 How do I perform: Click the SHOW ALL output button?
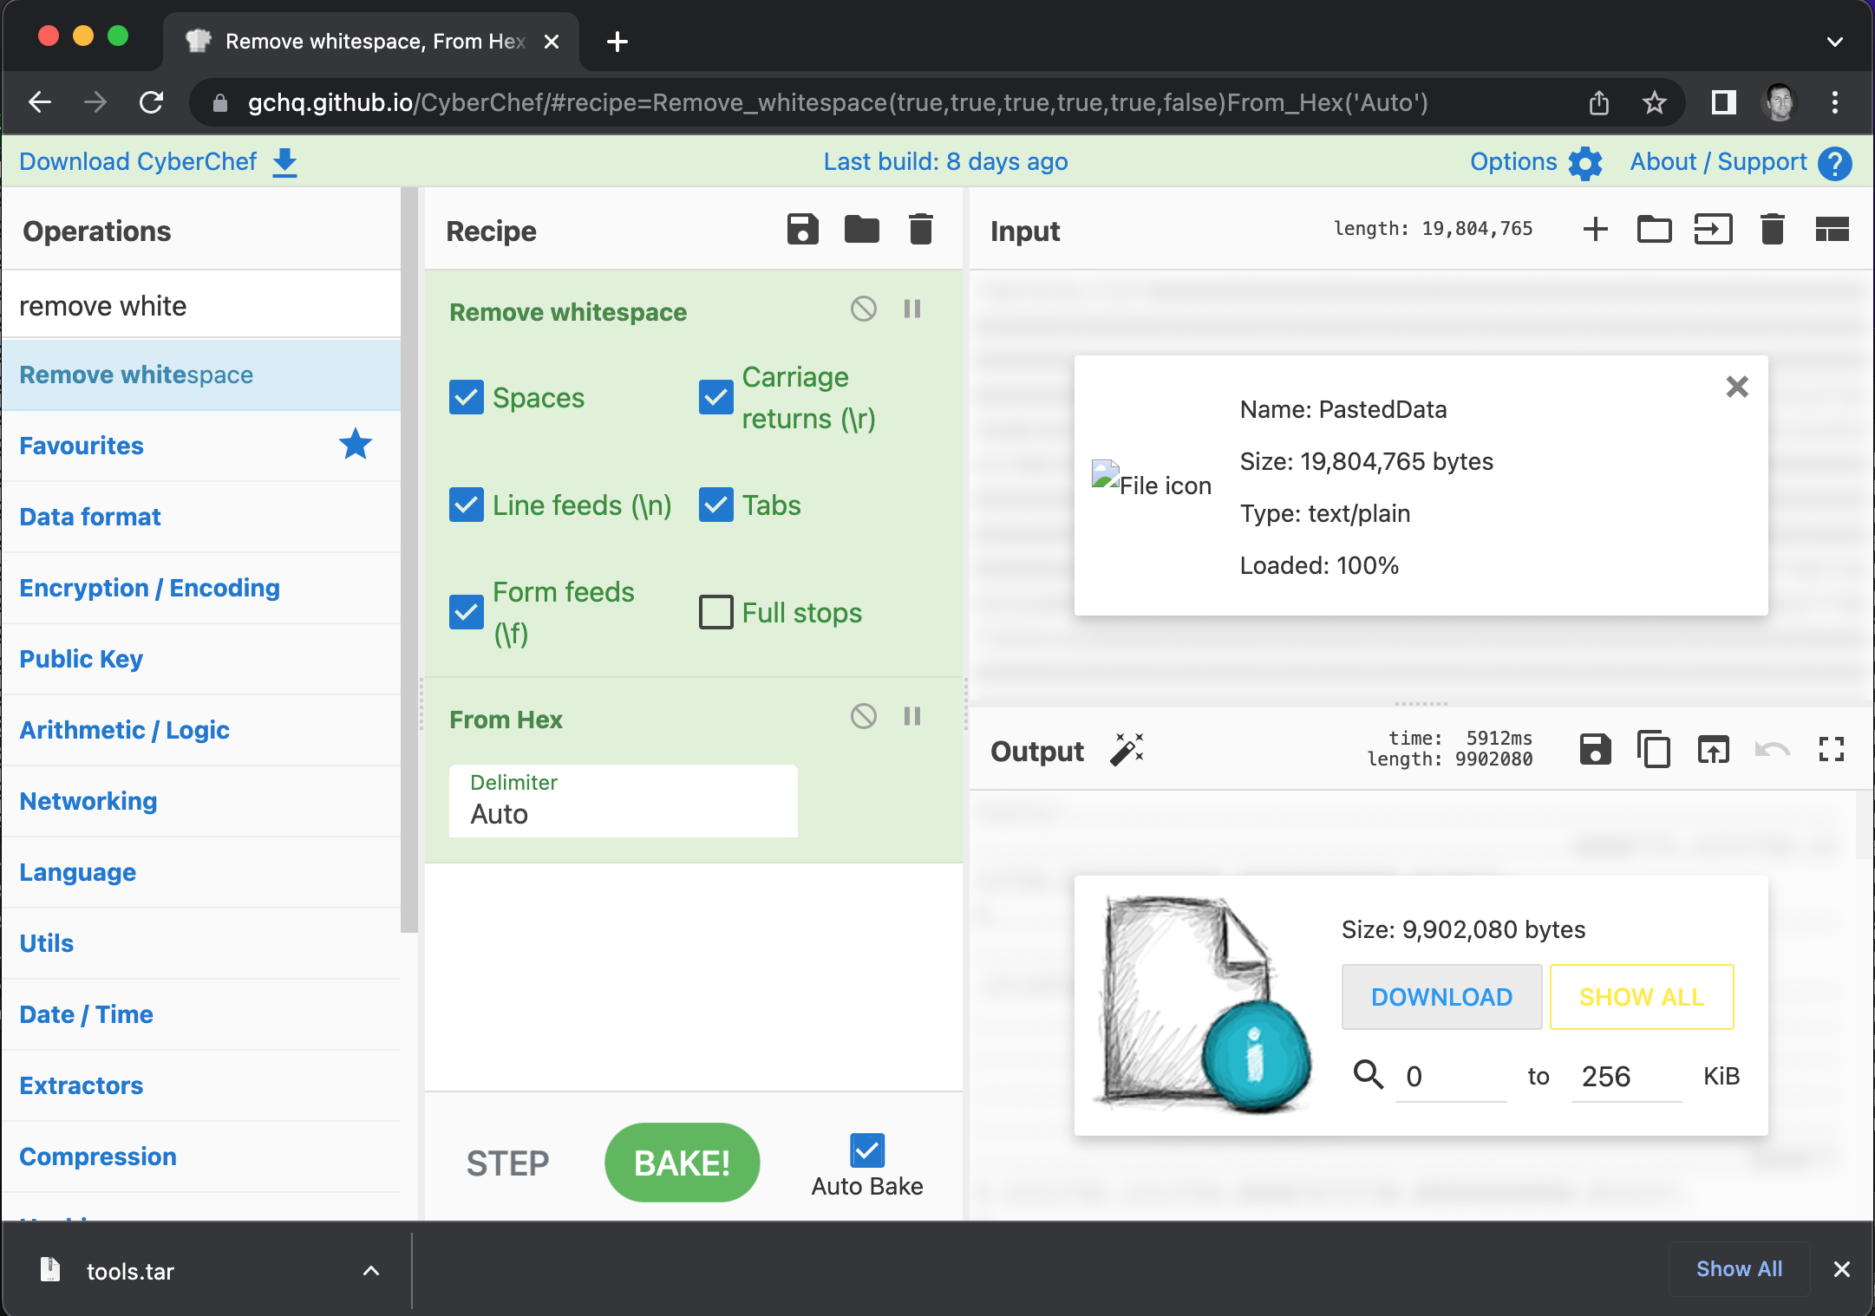click(1640, 997)
